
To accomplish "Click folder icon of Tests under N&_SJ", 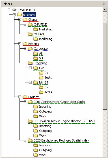I will coord(41,92).
